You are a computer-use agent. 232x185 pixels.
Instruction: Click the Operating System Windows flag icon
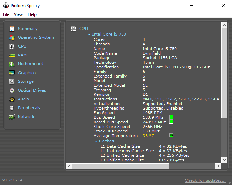tap(12, 38)
